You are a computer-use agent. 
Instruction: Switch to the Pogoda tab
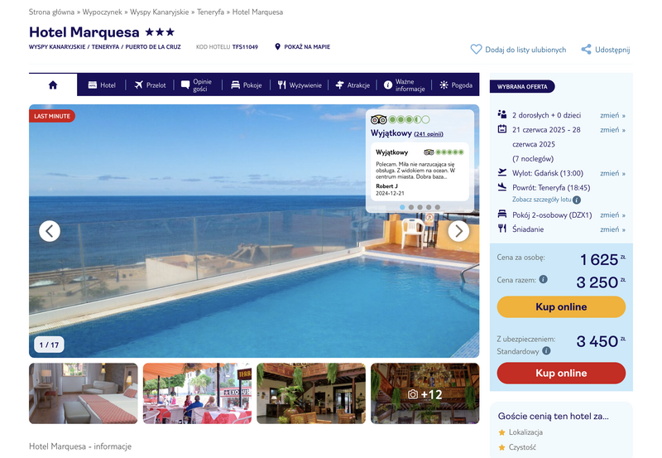point(456,85)
